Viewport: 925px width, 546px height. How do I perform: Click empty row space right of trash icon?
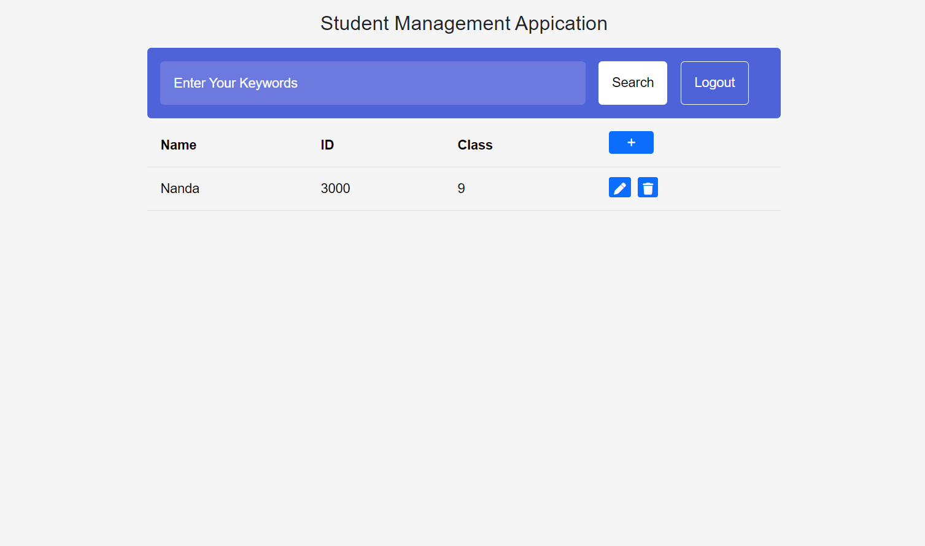[718, 189]
